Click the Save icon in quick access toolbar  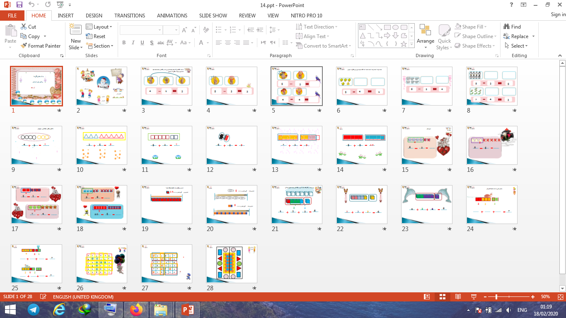point(19,5)
